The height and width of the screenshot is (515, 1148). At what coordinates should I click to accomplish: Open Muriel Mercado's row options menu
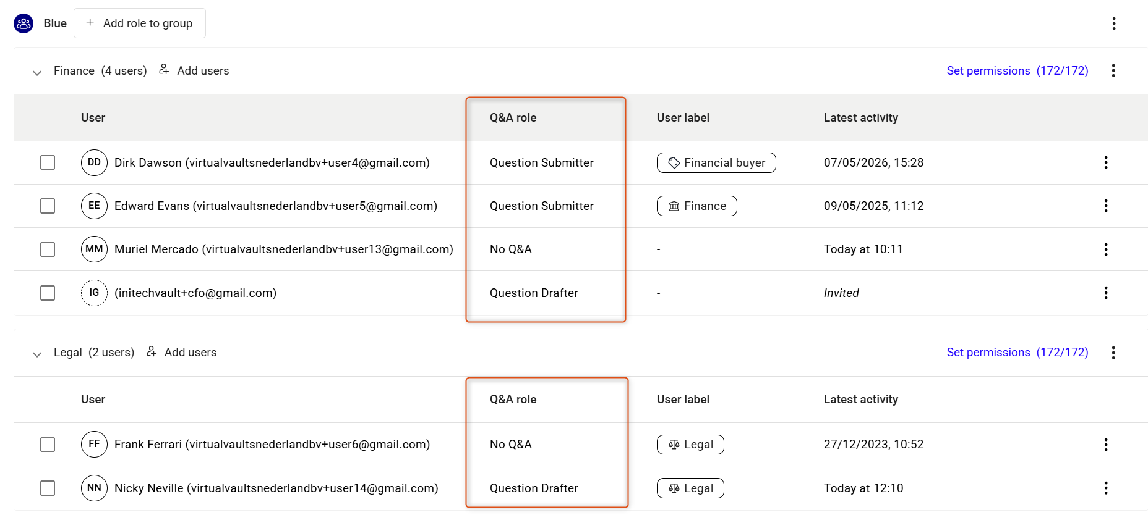(1105, 249)
